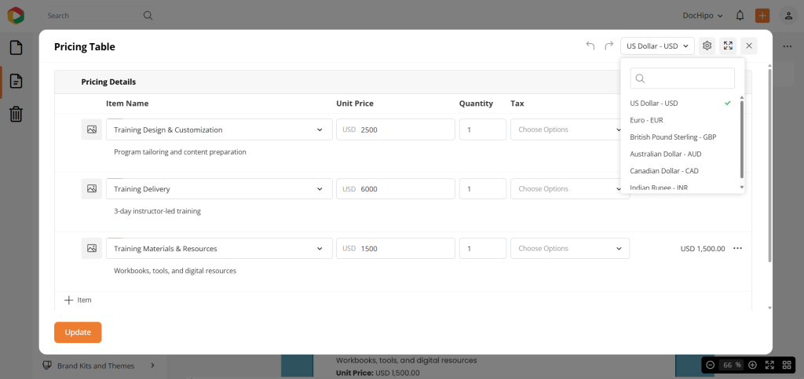
Task: Click description '3-day instructor-led training'
Action: coord(157,211)
